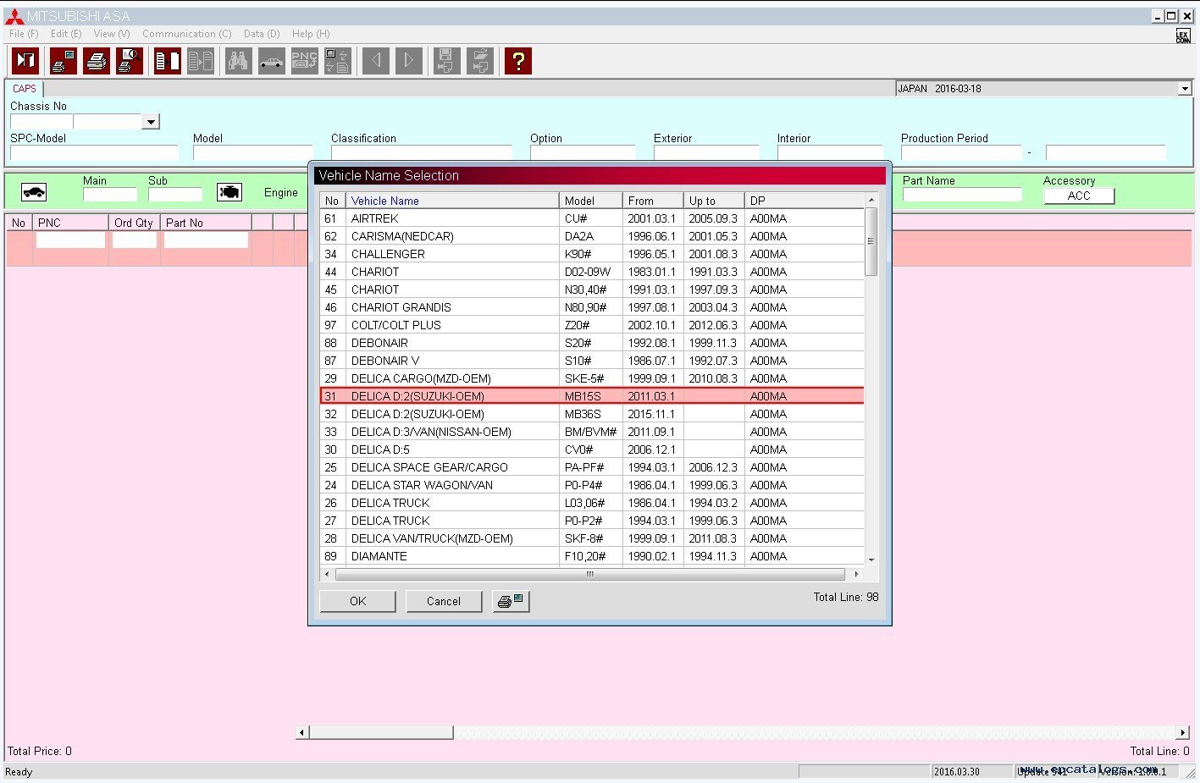1200x783 pixels.
Task: Click the Main group input field
Action: (110, 195)
